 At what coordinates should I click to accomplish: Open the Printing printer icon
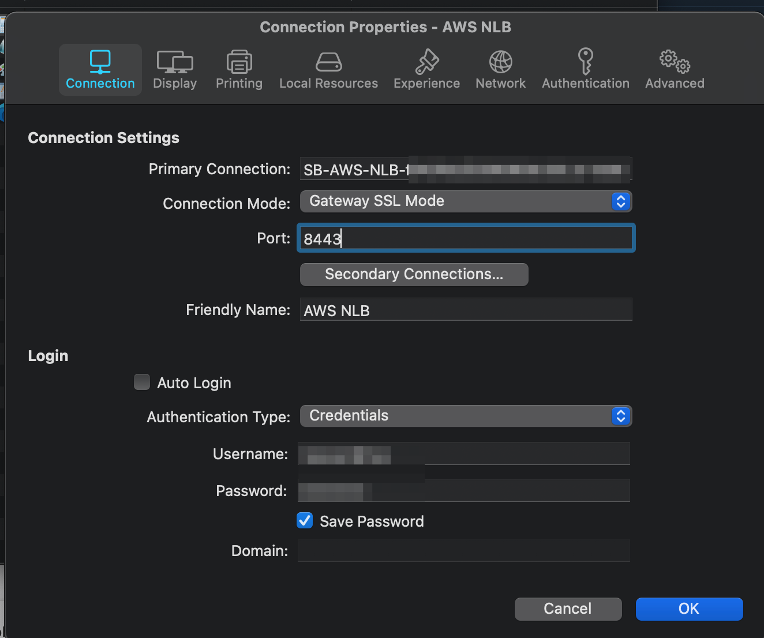click(239, 62)
